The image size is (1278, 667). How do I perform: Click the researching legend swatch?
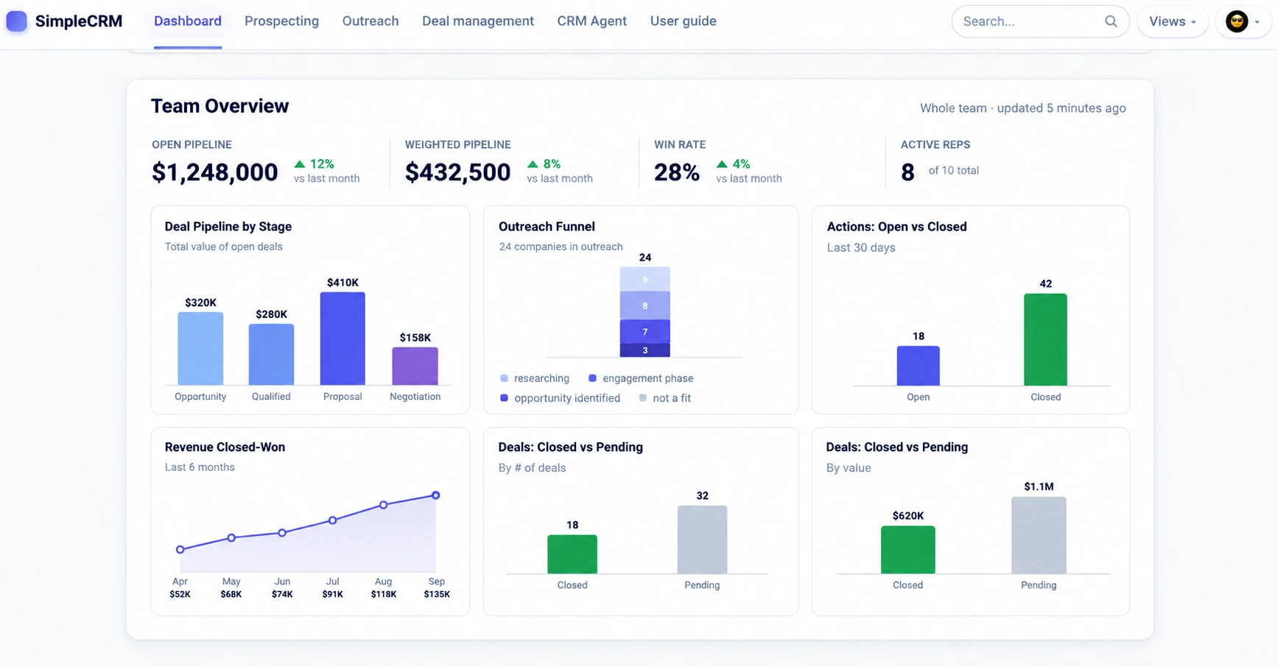click(504, 378)
